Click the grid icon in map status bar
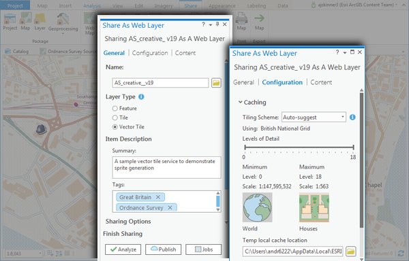 pyautogui.click(x=67, y=253)
